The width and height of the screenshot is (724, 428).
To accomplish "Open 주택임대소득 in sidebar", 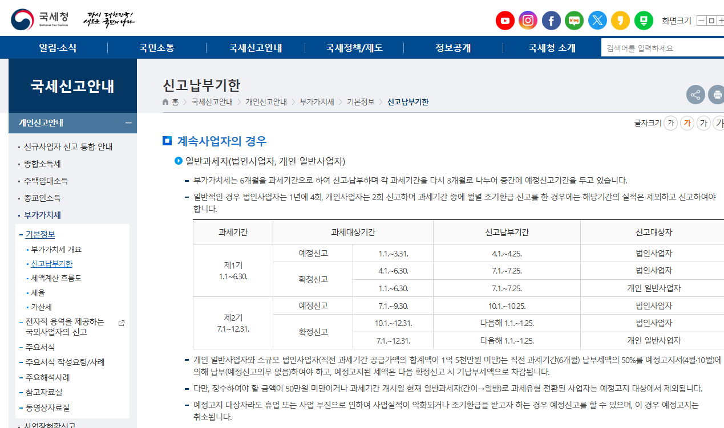I will [46, 181].
